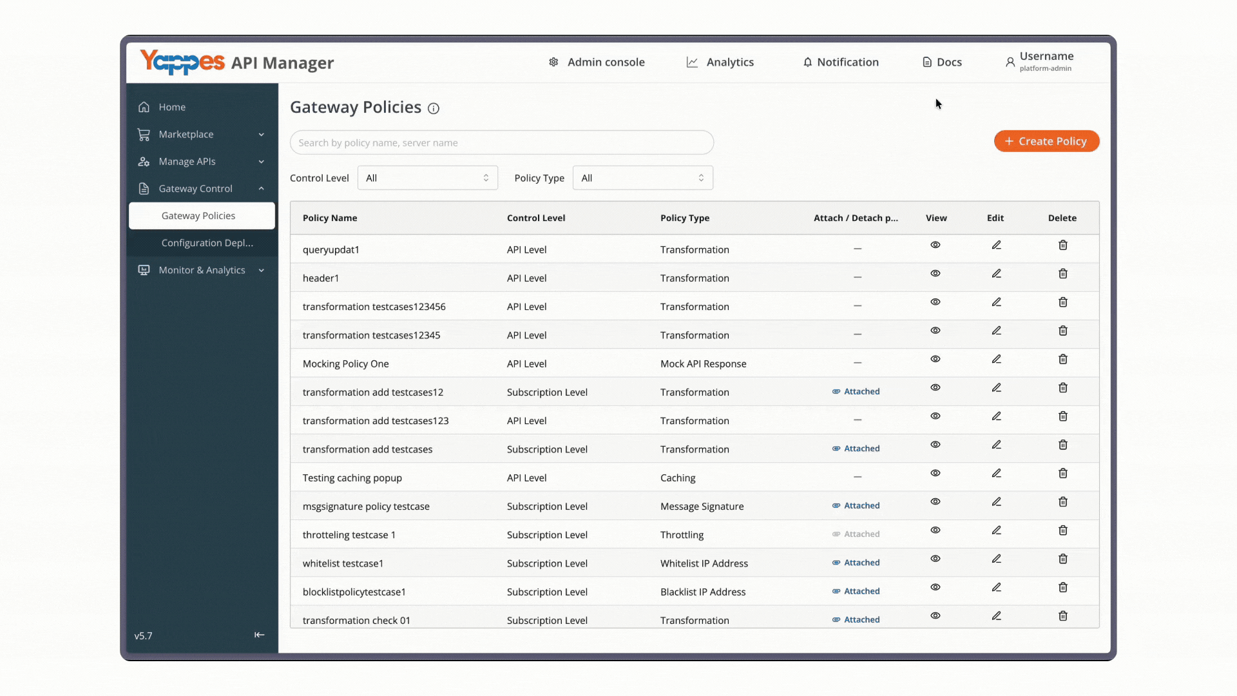Delete throtteling testcase 1 policy

(1063, 530)
